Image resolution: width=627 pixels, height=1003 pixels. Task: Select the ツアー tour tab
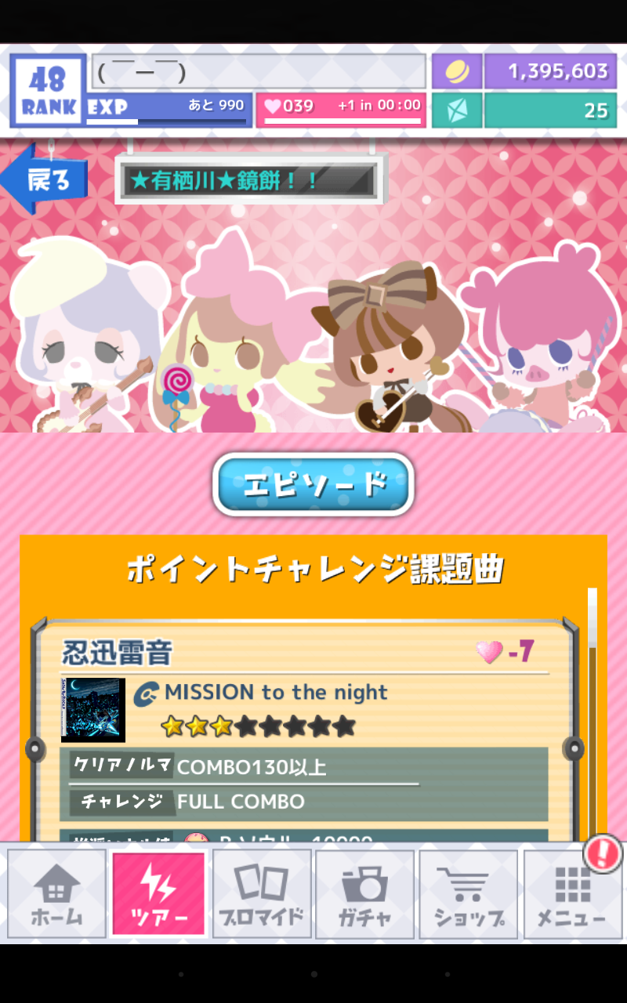coord(159,893)
